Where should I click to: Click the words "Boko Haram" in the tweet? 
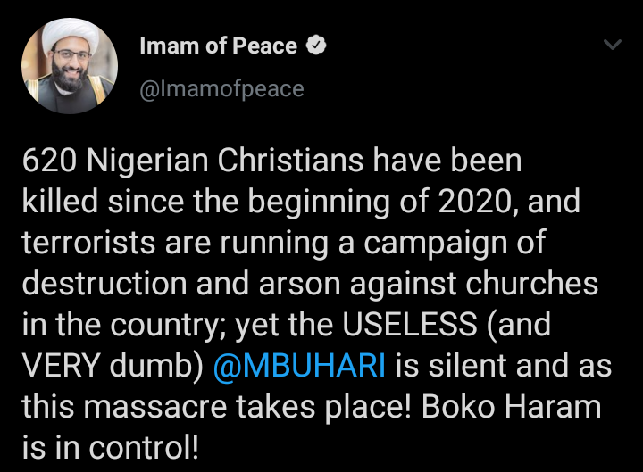520,407
